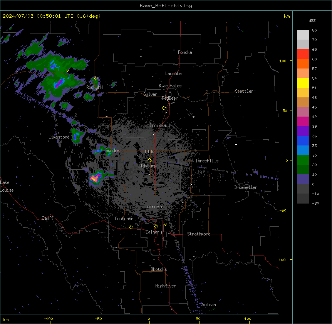Click the Blackfalds city label
This screenshot has width=332, height=324.
pyautogui.click(x=170, y=86)
